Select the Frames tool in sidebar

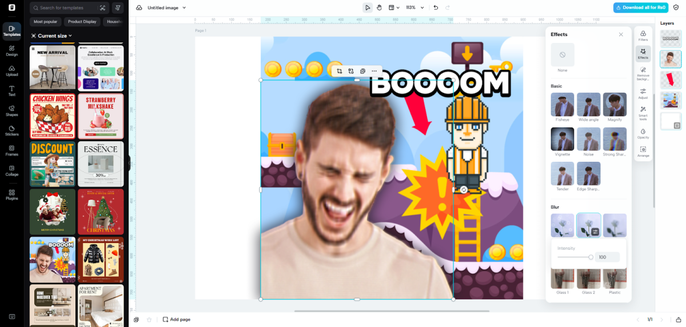[11, 150]
